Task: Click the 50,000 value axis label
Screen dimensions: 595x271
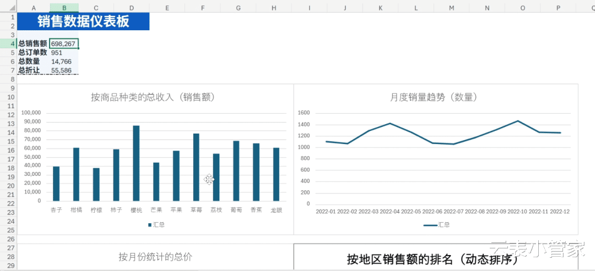Action: click(x=33, y=157)
